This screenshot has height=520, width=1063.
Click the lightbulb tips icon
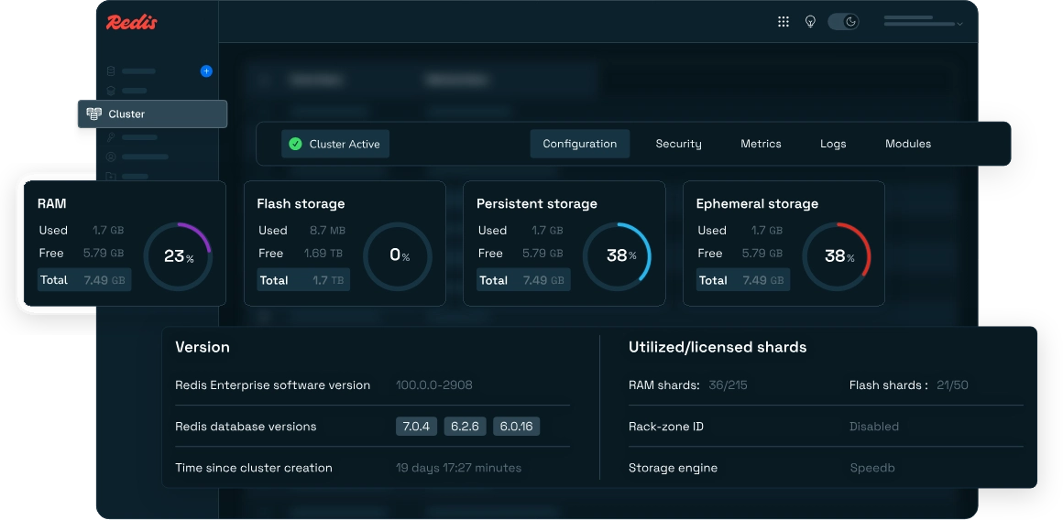coord(810,22)
